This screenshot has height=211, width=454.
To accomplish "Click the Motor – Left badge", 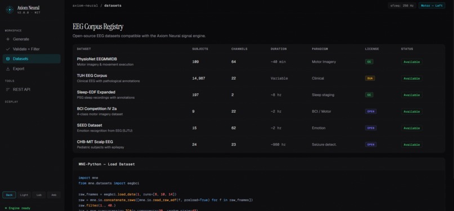I will click(x=431, y=6).
